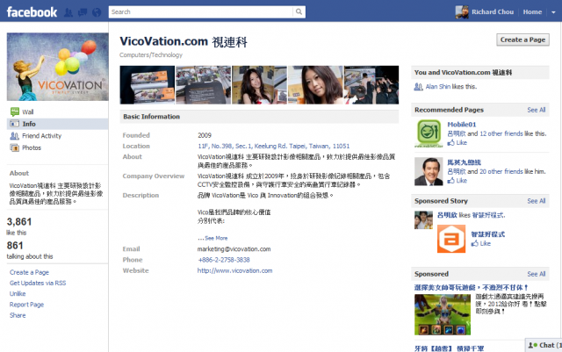Open the Mobile01 page link
The height and width of the screenshot is (352, 562).
coord(462,125)
